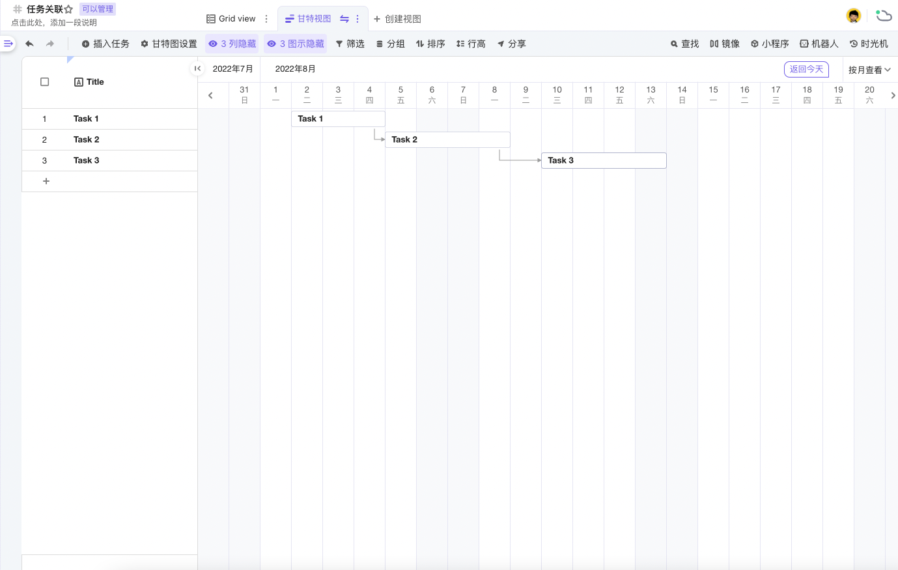Select the Task 2 bar in timeline

click(x=447, y=139)
